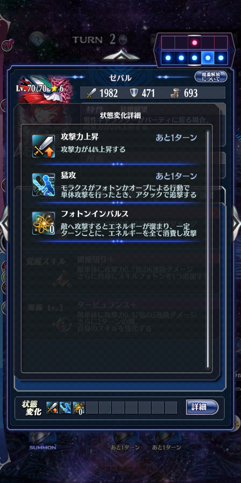The image size is (241, 483).
Task: Open the 詳細 details button
Action: pos(202,407)
